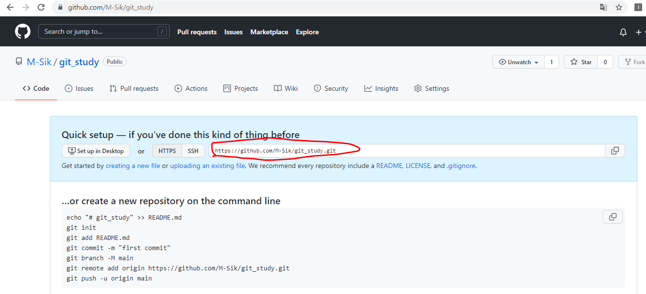The image size is (646, 294).
Task: Click the repository clone URL field
Action: [407, 151]
